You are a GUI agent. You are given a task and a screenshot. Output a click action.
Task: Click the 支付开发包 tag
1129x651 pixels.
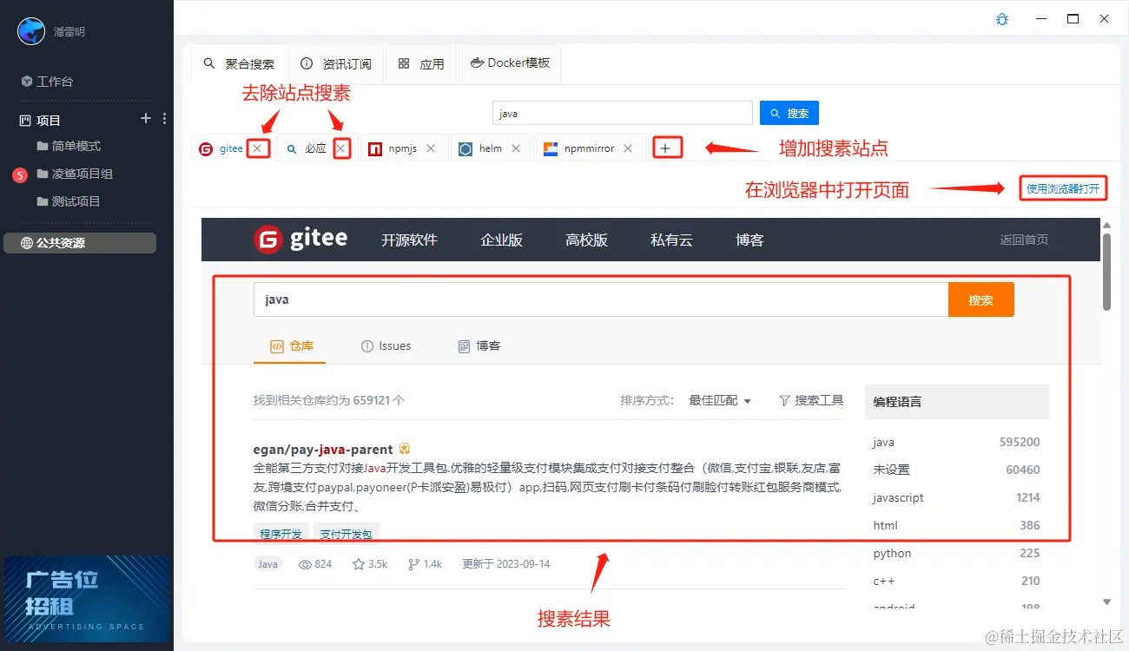pos(346,534)
